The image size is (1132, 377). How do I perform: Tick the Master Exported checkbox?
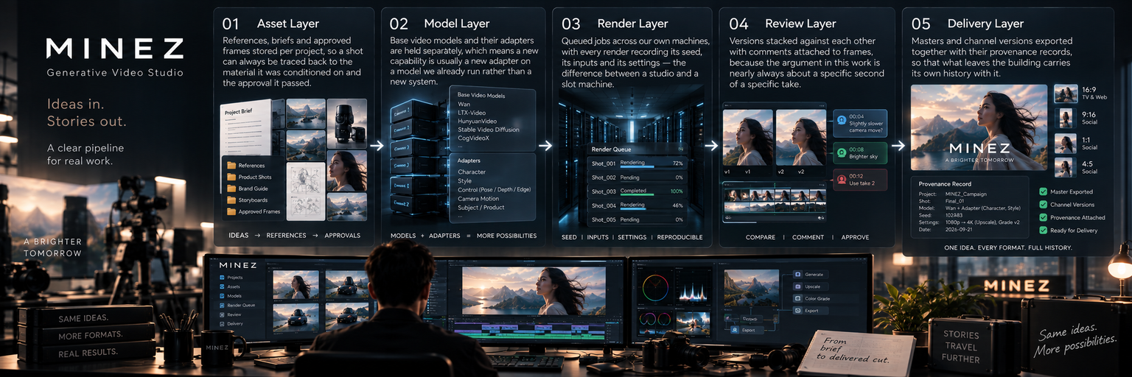click(1043, 191)
